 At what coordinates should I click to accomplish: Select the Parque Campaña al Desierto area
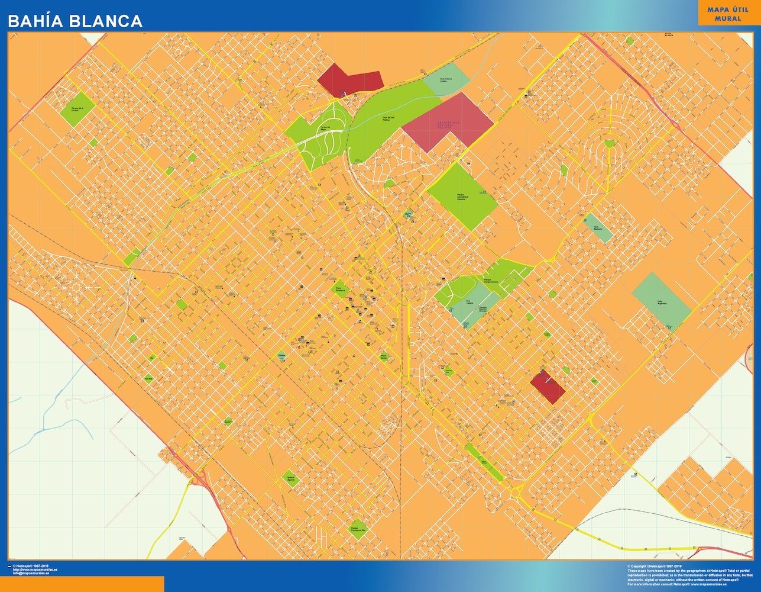tap(462, 195)
